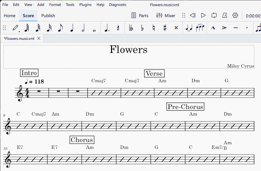261x171 pixels.
Task: Open the Parts dialog
Action: point(140,16)
